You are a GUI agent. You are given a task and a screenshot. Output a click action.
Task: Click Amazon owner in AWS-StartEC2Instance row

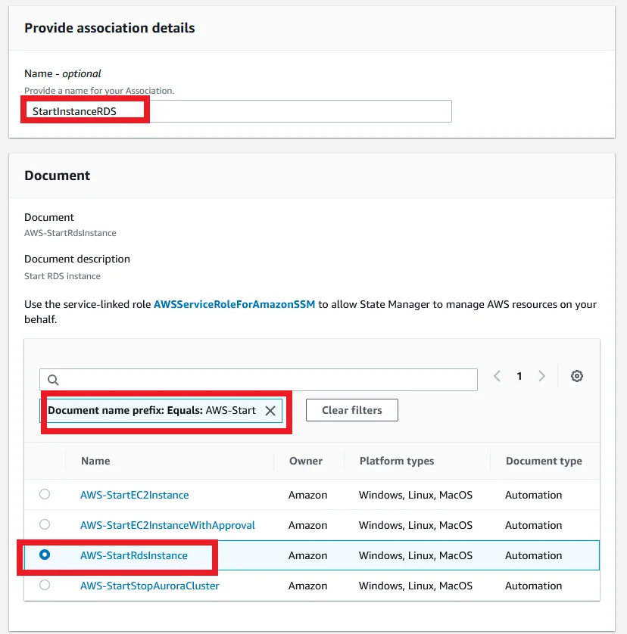click(x=307, y=495)
